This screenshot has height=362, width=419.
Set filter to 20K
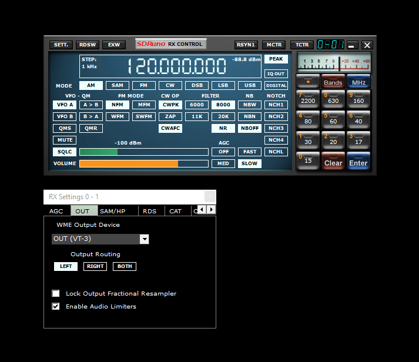point(223,116)
